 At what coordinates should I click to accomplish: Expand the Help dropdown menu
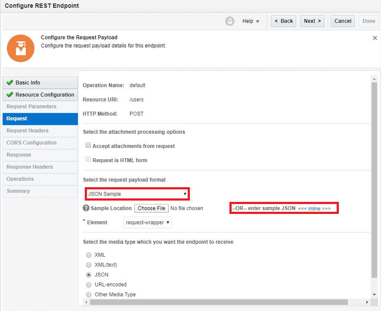point(251,21)
